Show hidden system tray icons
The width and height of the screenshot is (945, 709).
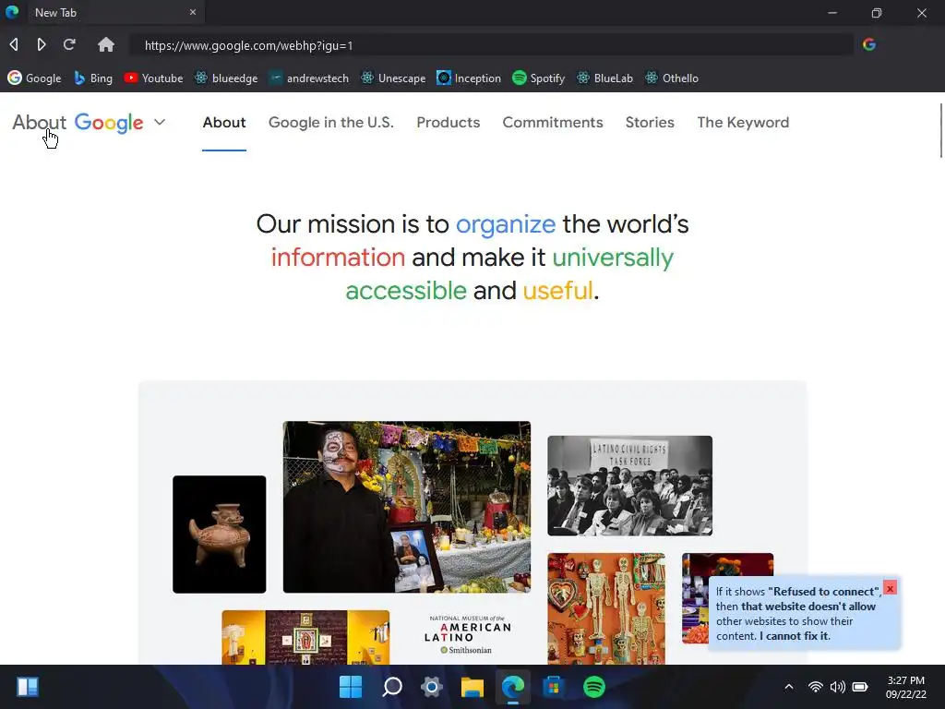788,687
